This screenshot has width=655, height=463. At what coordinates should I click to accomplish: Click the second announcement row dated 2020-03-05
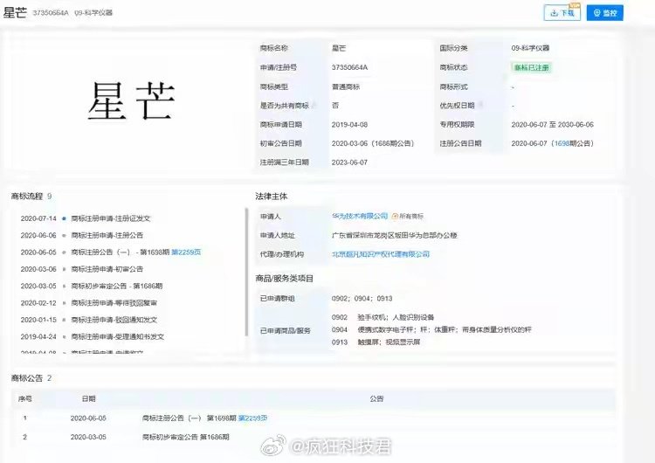pos(314,437)
